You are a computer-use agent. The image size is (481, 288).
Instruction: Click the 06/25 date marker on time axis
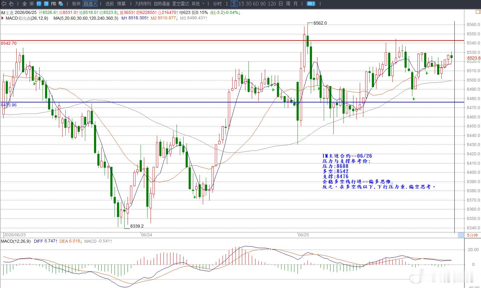click(303, 235)
